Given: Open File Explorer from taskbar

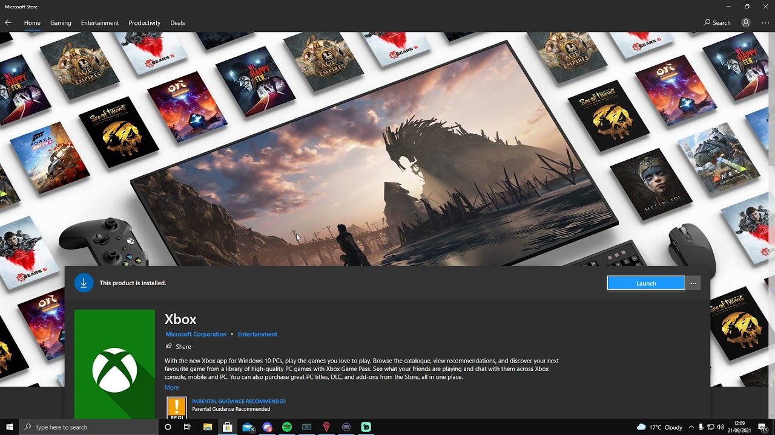Looking at the screenshot, I should coord(208,427).
